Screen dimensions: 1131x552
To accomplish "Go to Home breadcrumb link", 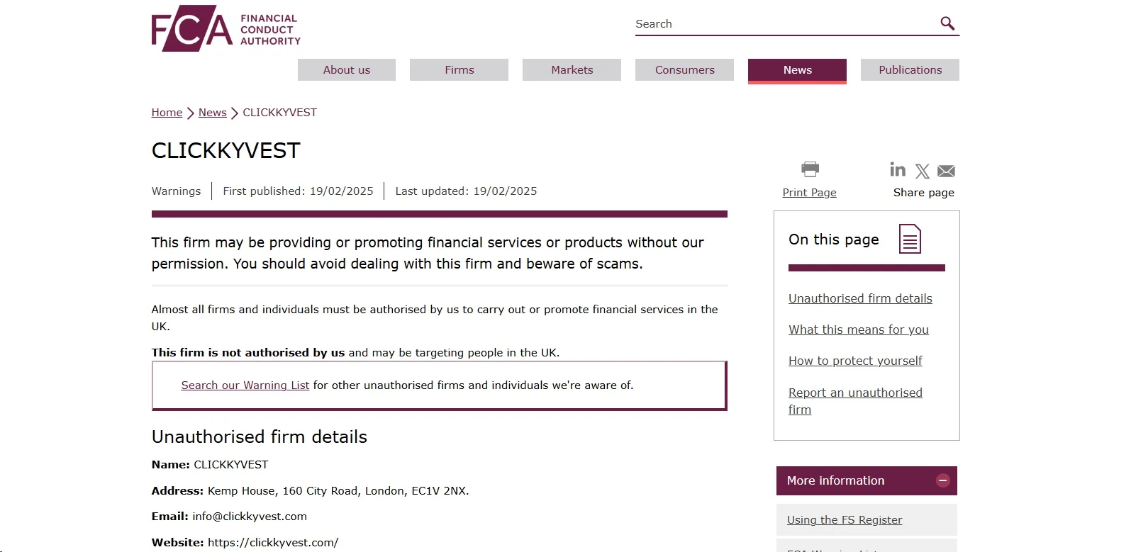I will (x=167, y=113).
